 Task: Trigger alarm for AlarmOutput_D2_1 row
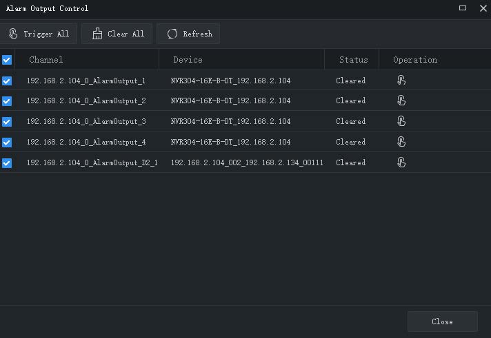[x=401, y=162]
